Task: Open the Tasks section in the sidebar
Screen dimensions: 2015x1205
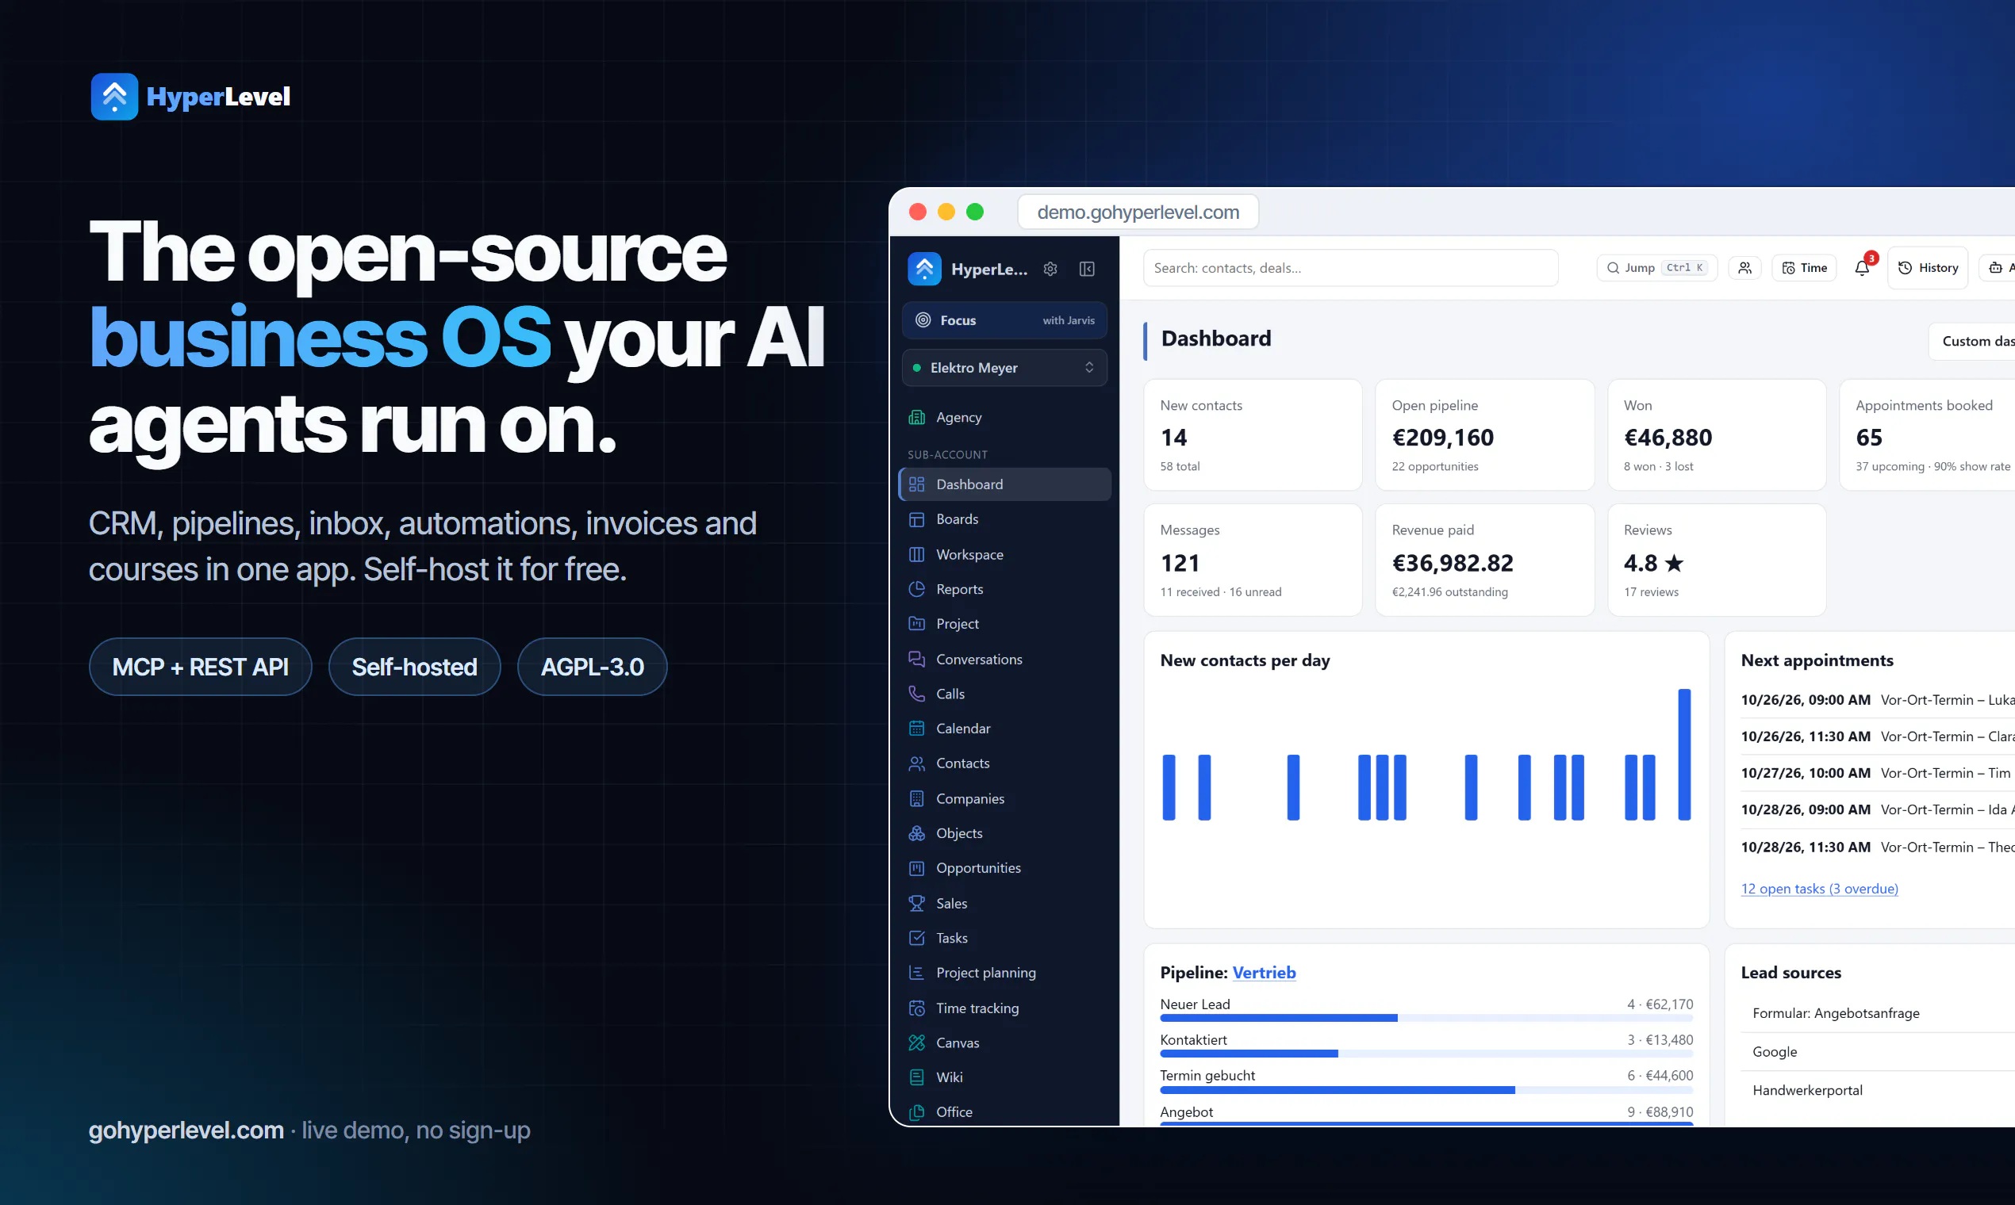Action: pos(1005,938)
